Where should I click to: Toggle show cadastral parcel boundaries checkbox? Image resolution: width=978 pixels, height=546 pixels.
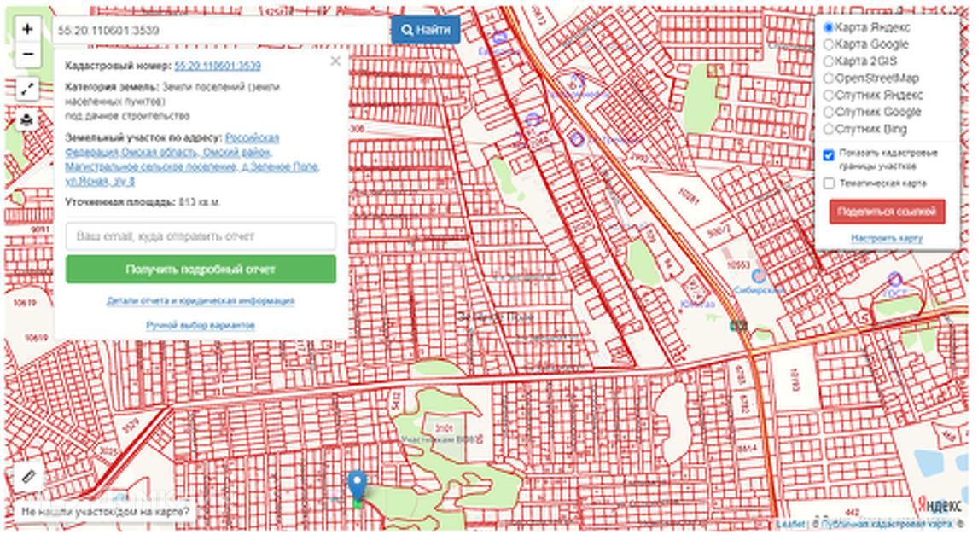829,155
